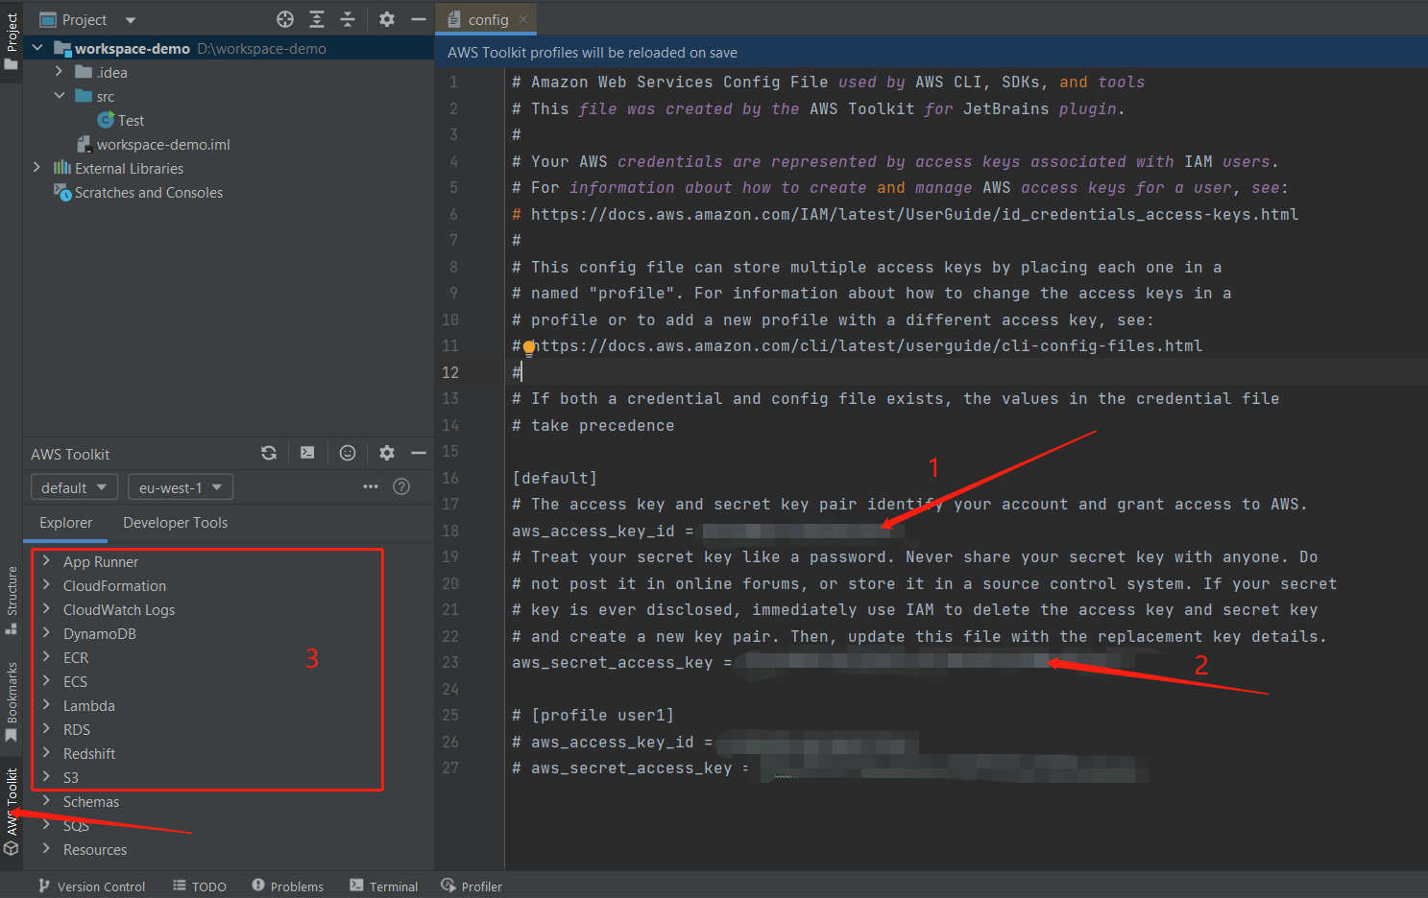
Task: Click the locate/select opened file icon
Action: click(x=285, y=19)
